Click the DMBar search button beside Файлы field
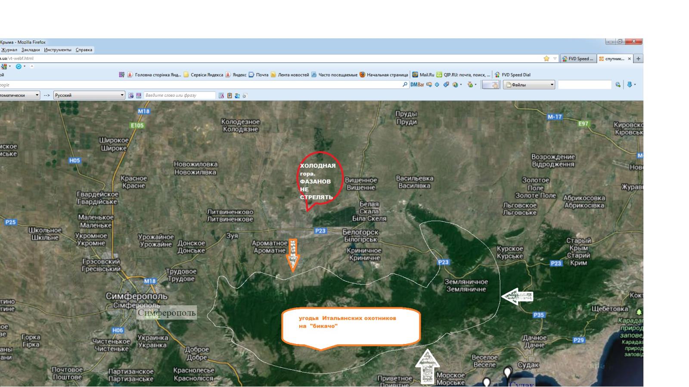The height and width of the screenshot is (387, 689). pos(618,85)
